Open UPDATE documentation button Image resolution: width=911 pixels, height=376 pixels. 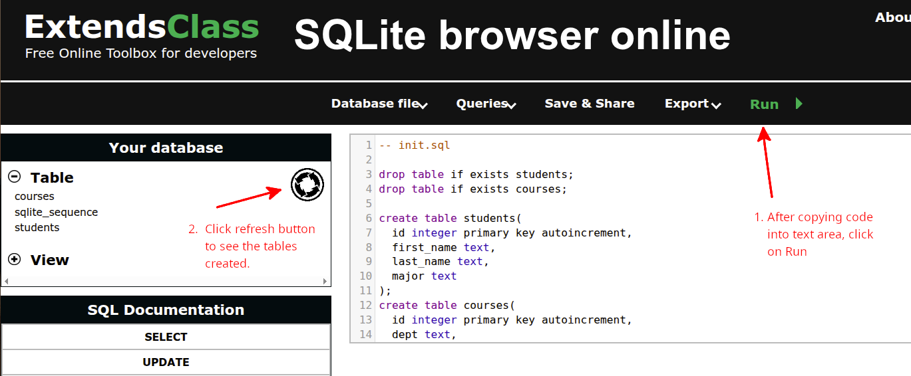166,362
